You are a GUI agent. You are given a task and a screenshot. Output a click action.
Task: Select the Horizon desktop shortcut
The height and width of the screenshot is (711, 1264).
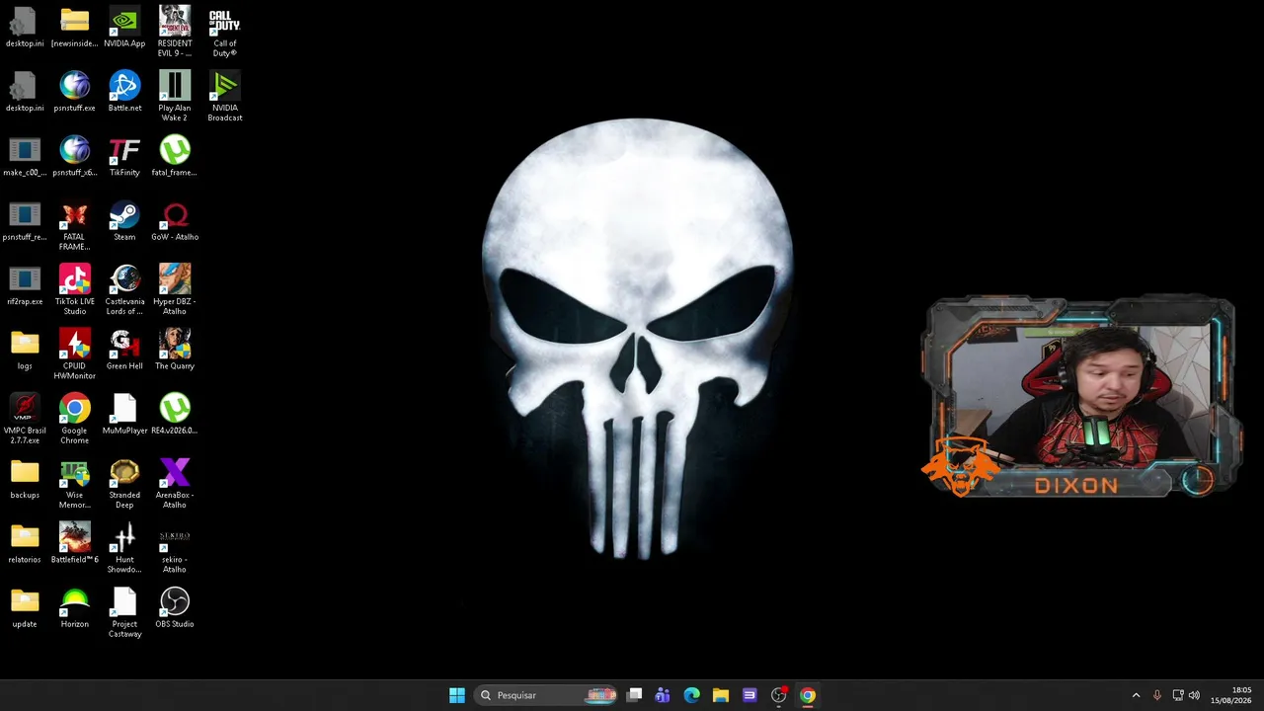pyautogui.click(x=74, y=608)
